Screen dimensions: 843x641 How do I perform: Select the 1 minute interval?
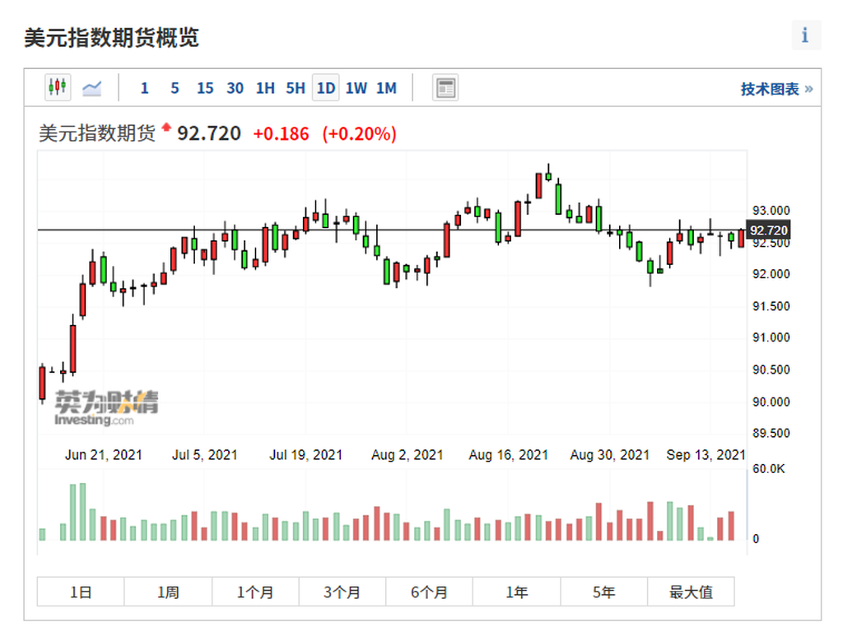[x=144, y=88]
